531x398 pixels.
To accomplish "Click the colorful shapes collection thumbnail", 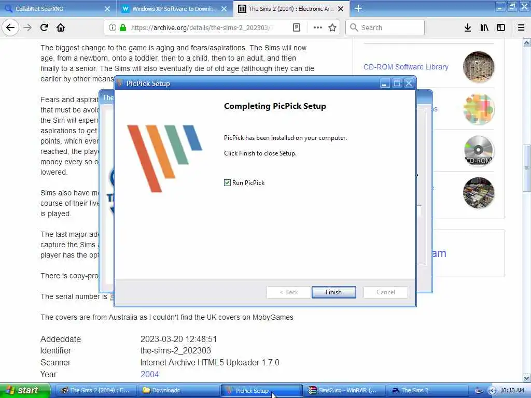I will click(479, 109).
